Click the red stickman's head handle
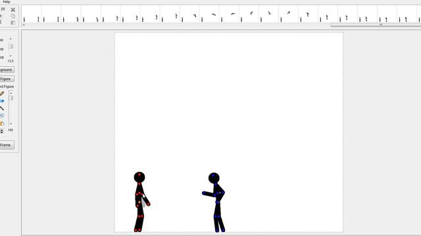This screenshot has height=236, width=421. click(139, 174)
